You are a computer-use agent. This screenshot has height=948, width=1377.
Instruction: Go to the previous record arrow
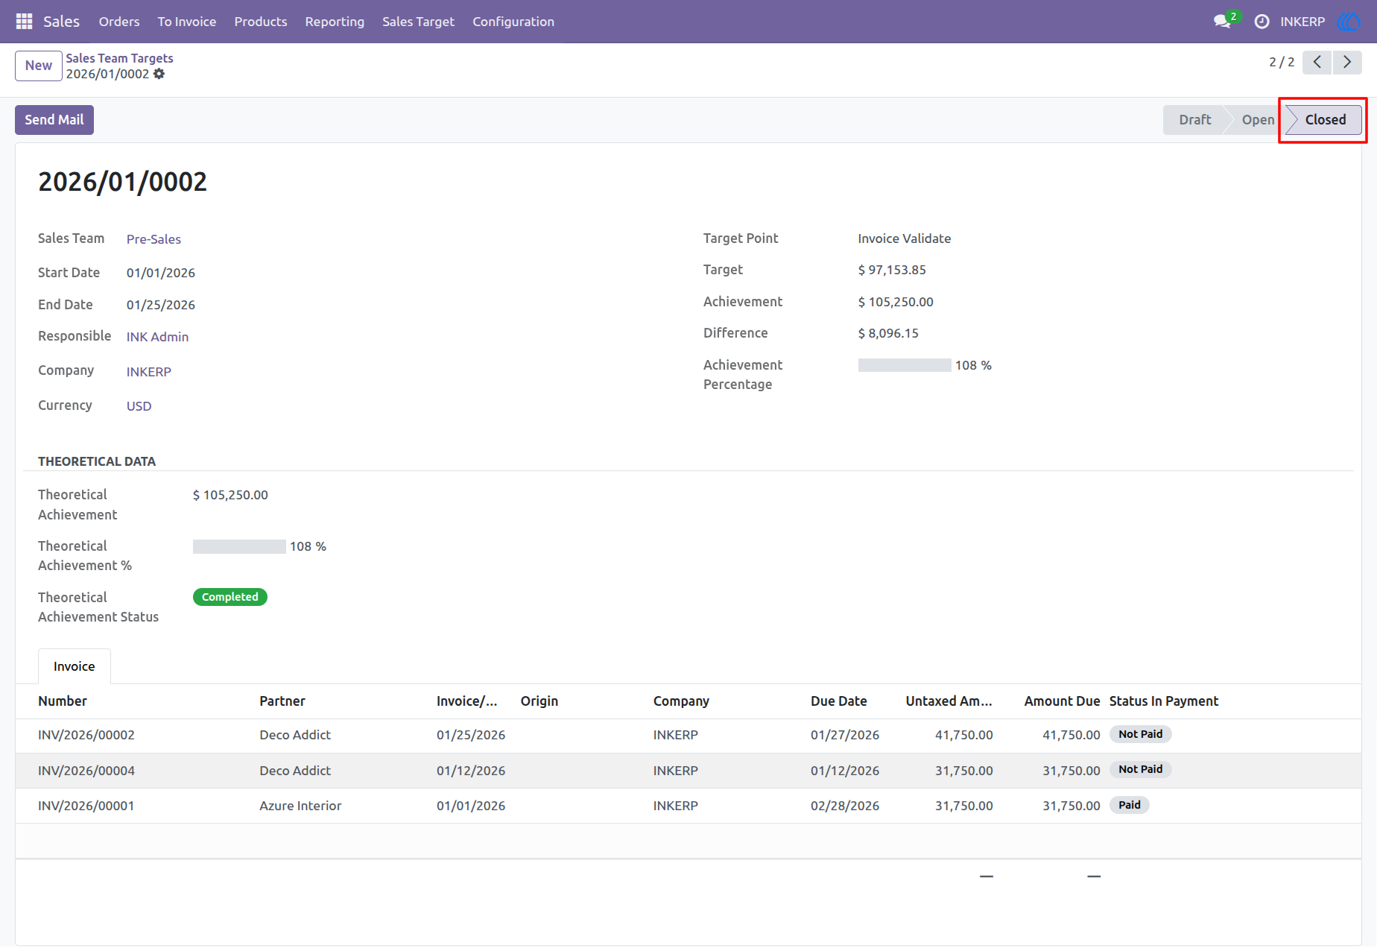click(x=1317, y=63)
